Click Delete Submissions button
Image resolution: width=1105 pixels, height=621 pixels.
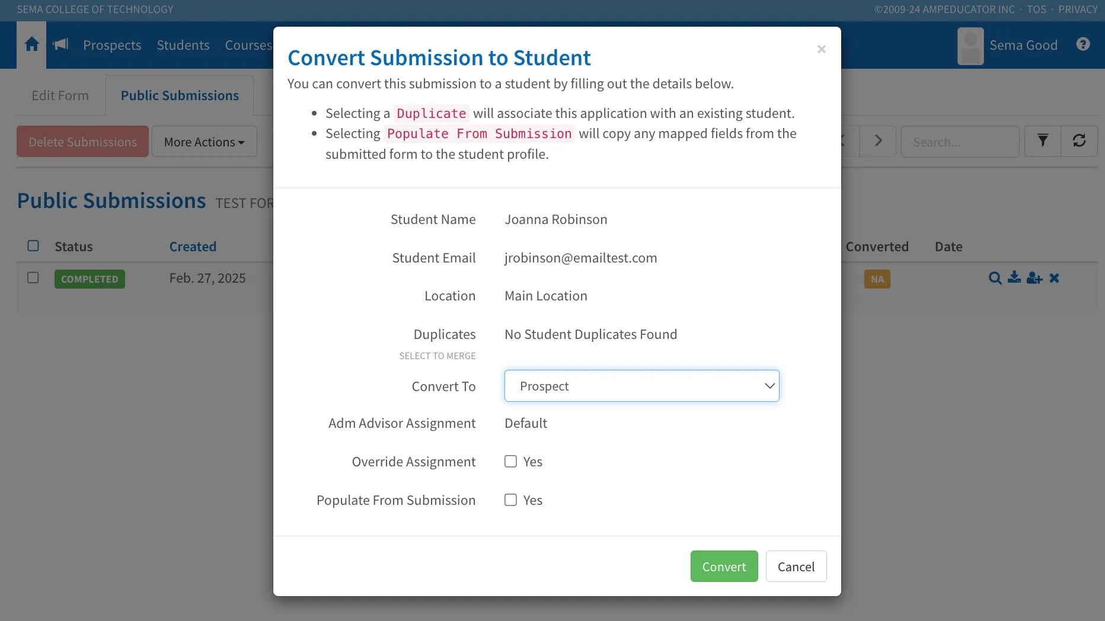tap(82, 142)
